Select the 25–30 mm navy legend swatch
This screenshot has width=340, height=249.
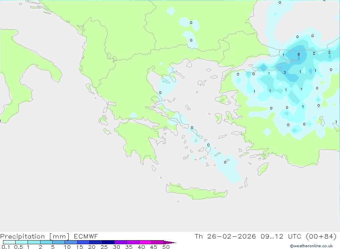click(x=108, y=242)
